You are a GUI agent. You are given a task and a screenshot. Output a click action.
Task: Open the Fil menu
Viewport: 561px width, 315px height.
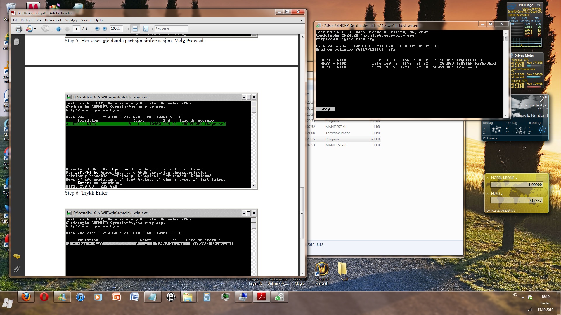click(x=15, y=20)
